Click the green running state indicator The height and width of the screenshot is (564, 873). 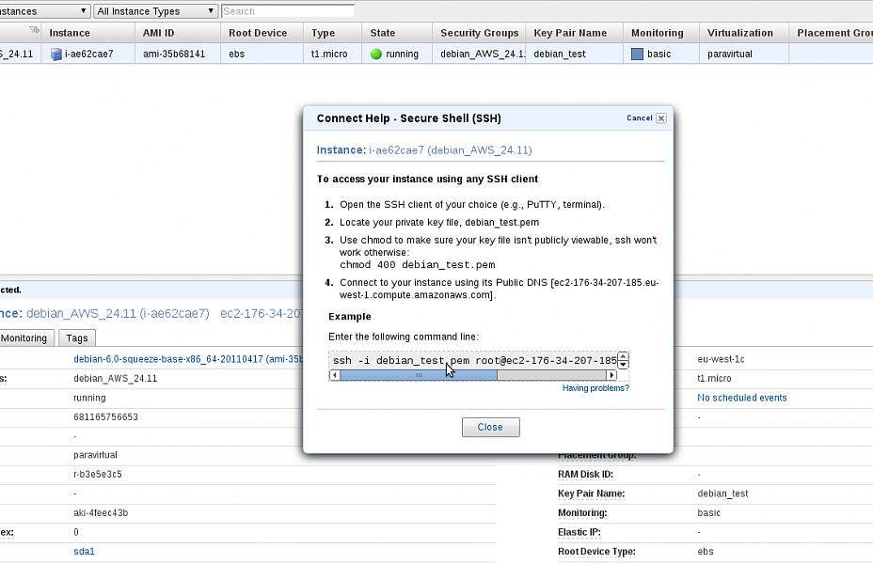tap(376, 54)
